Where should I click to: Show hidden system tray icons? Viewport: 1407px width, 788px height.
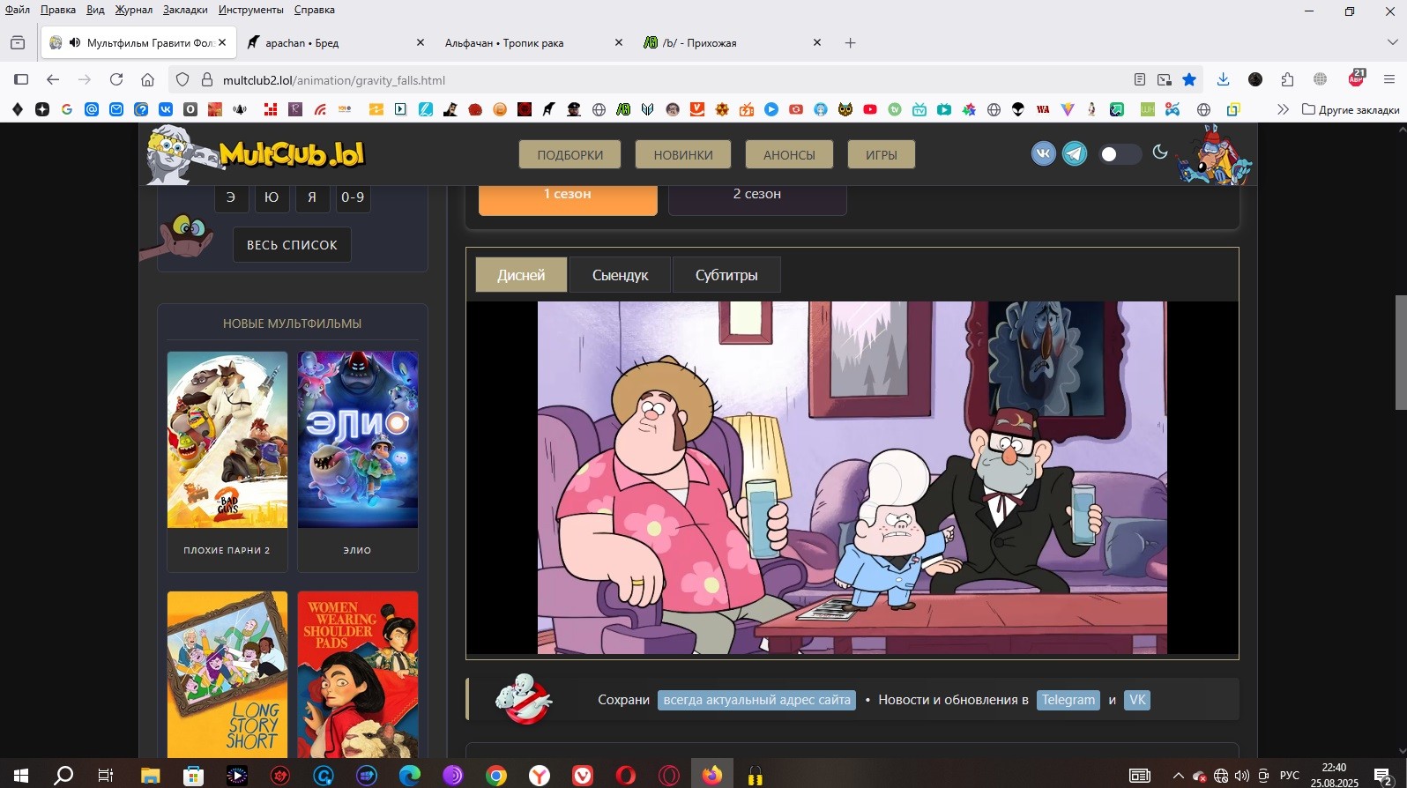coord(1178,776)
